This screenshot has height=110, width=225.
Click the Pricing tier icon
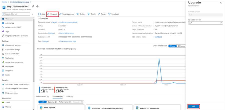(3, 66)
